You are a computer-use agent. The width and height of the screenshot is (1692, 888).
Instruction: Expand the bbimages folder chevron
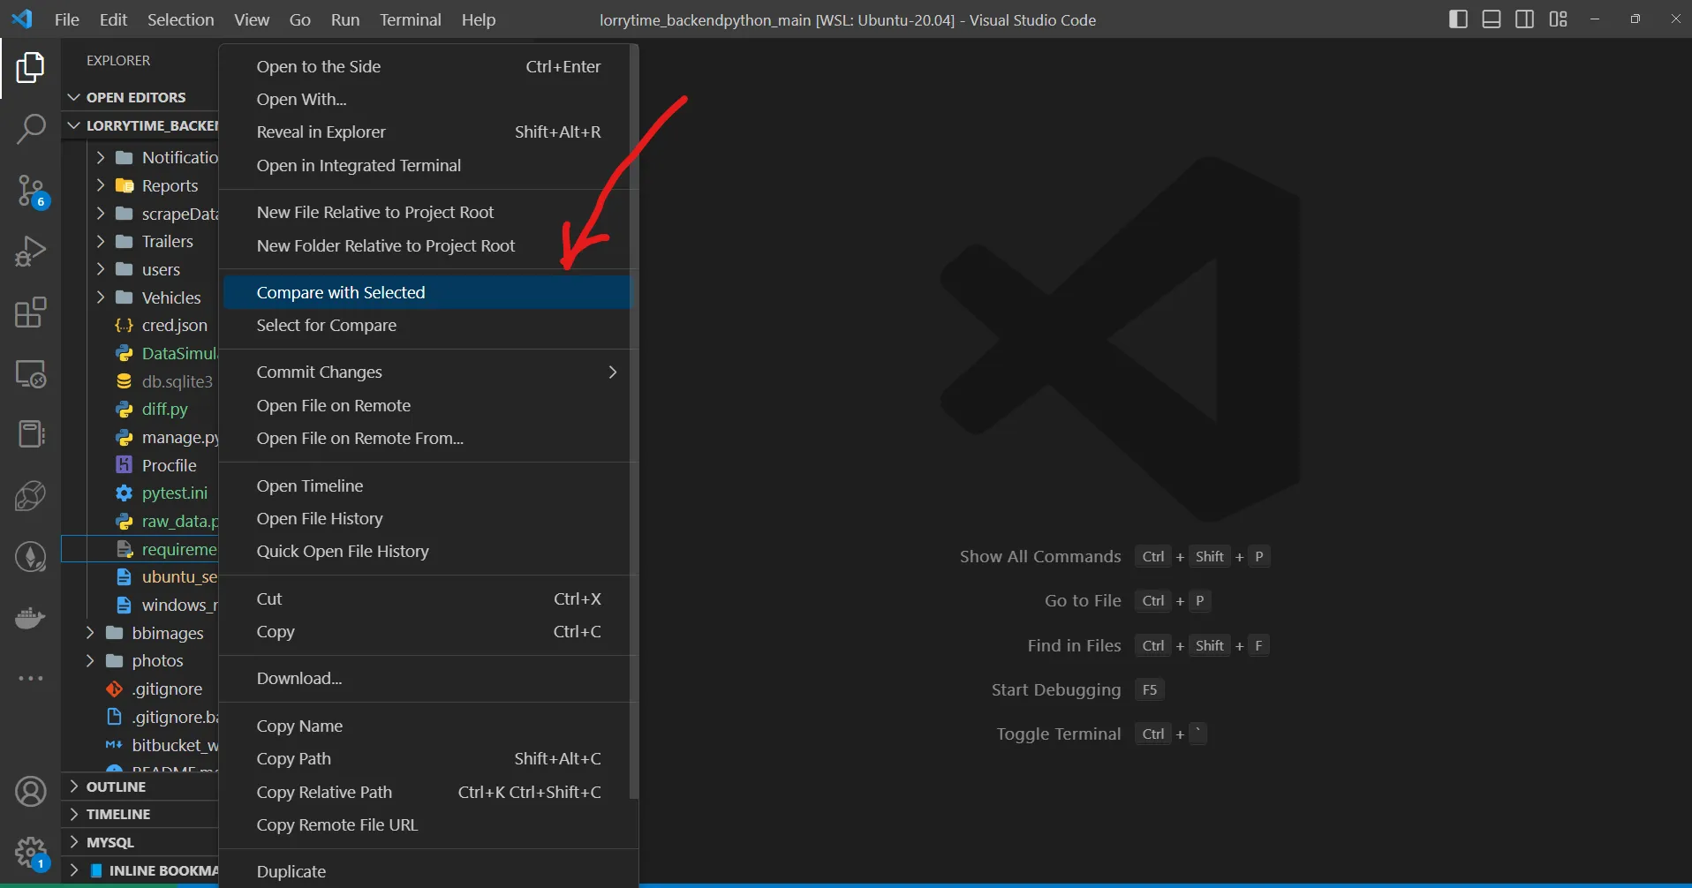(90, 634)
